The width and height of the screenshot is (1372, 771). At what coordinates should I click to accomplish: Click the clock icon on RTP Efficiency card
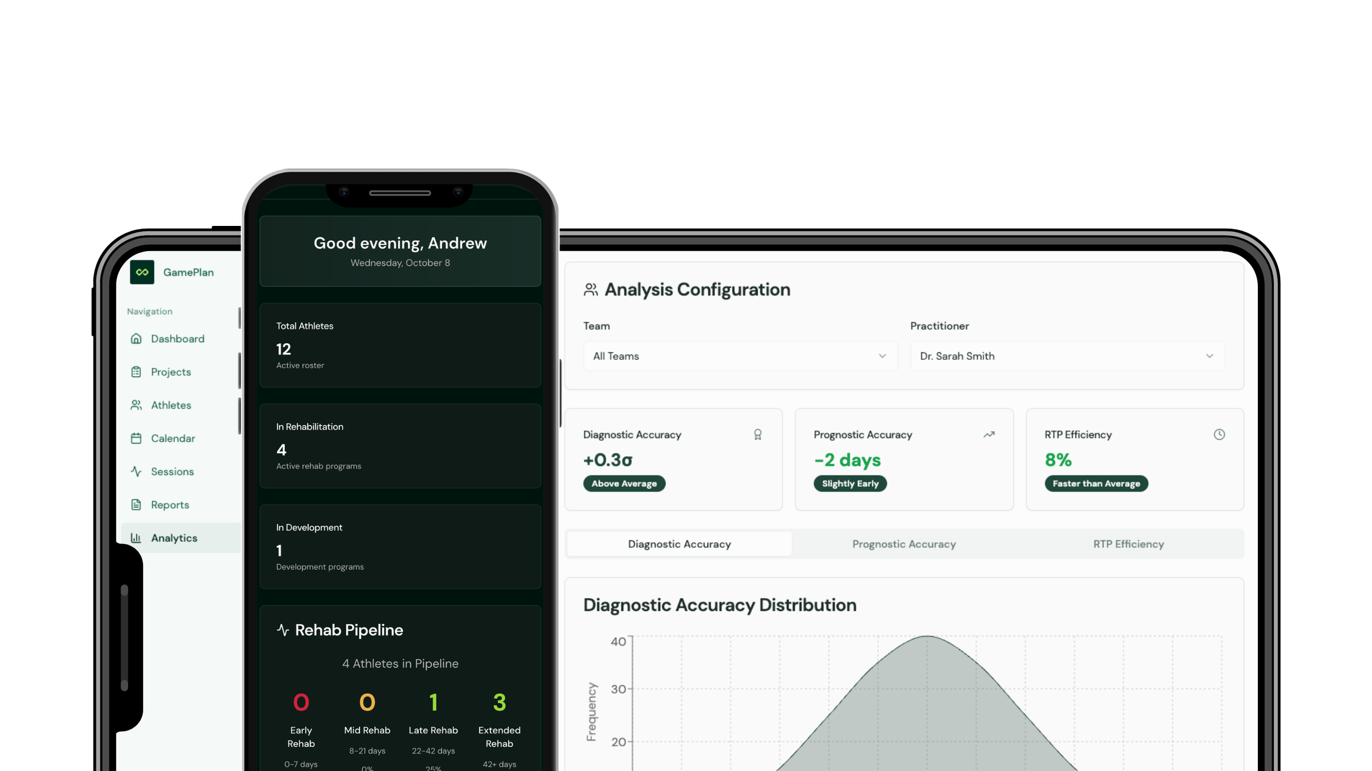click(1219, 434)
